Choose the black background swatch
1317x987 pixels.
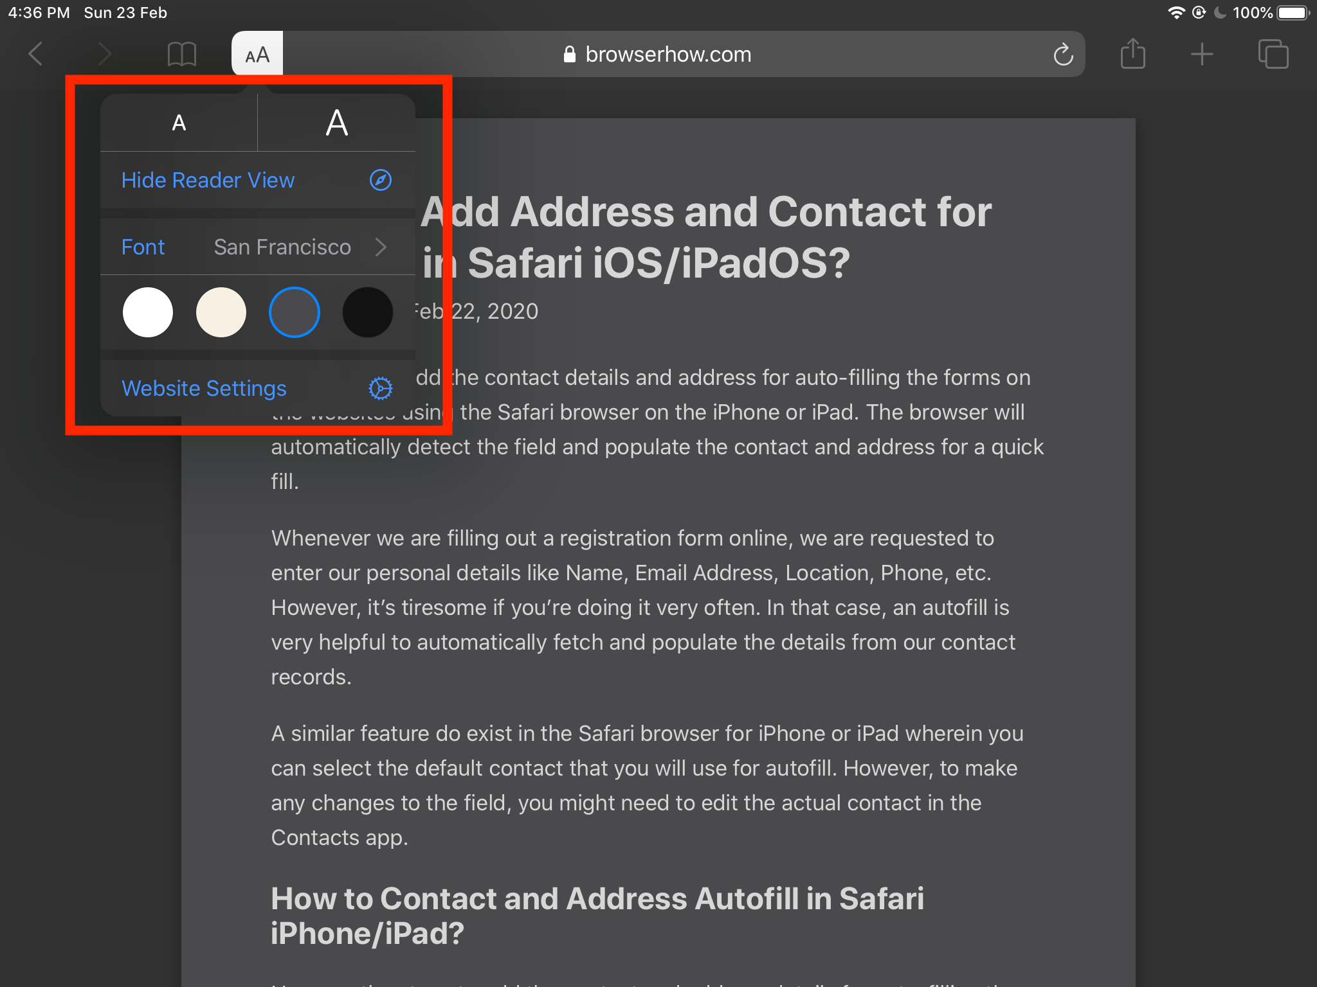(368, 312)
